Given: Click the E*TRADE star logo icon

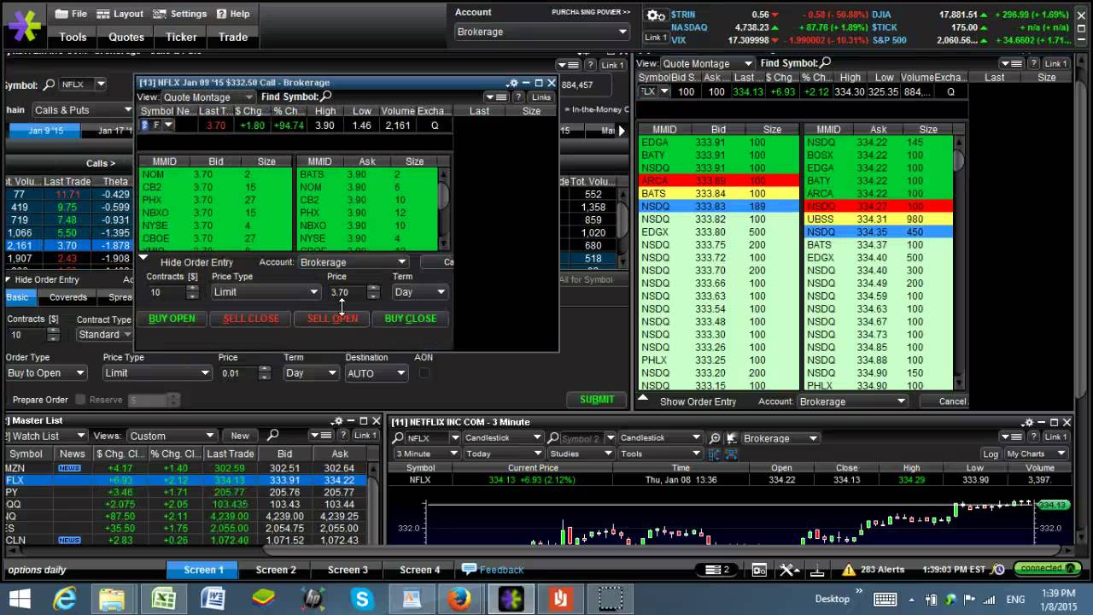Looking at the screenshot, I should (x=23, y=26).
